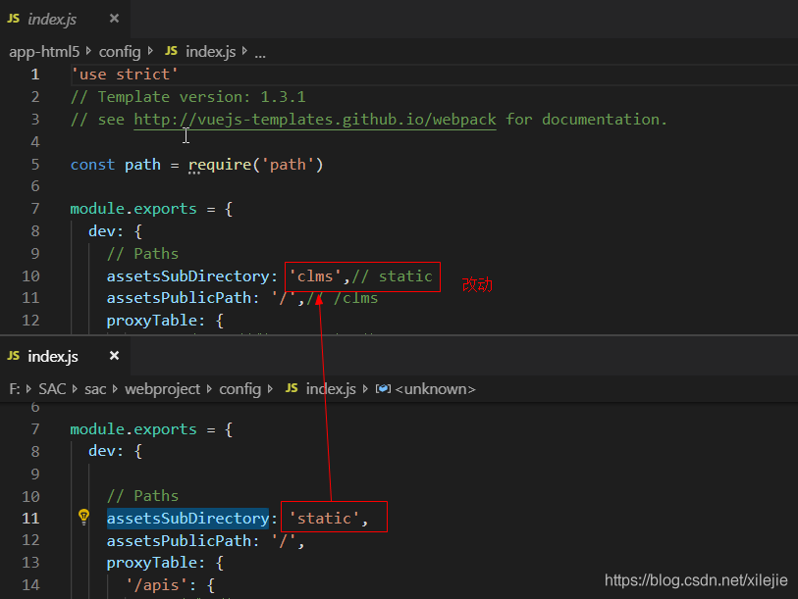Open config breadcrumb in the upper editor
The image size is (798, 599).
[x=120, y=52]
